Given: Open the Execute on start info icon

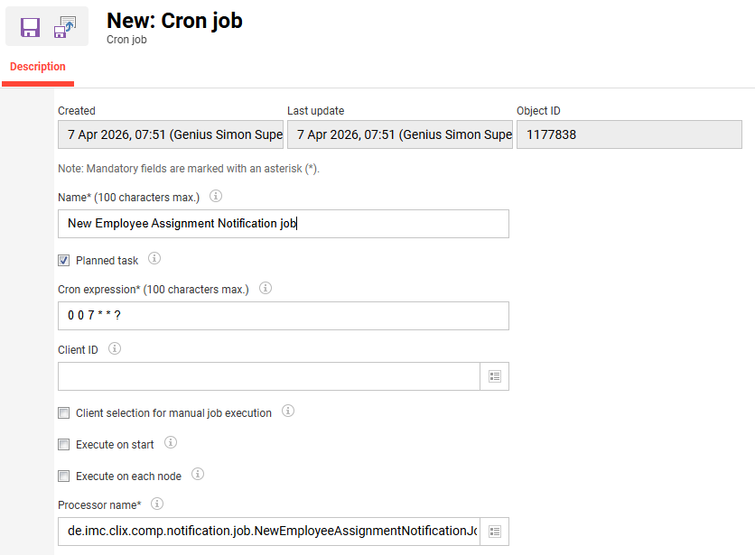Looking at the screenshot, I should (171, 443).
